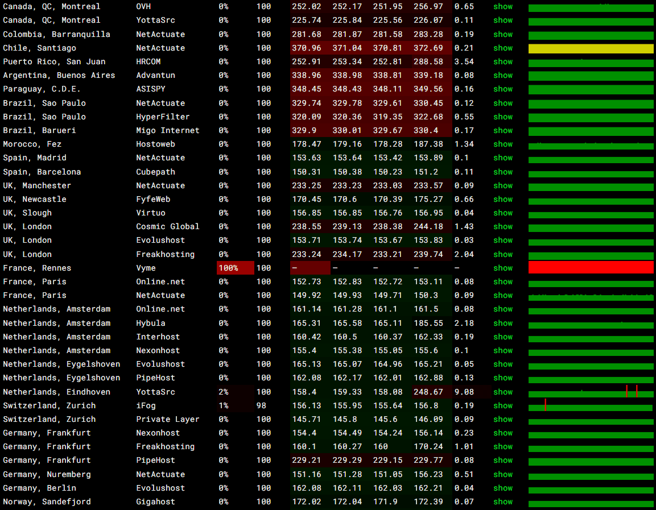Click graph bar for France Paris NetActuate
656x510 pixels.
(x=591, y=297)
